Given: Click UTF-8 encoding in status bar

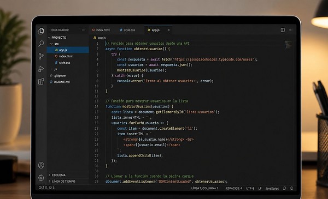Looking at the screenshot, I should [250, 188].
